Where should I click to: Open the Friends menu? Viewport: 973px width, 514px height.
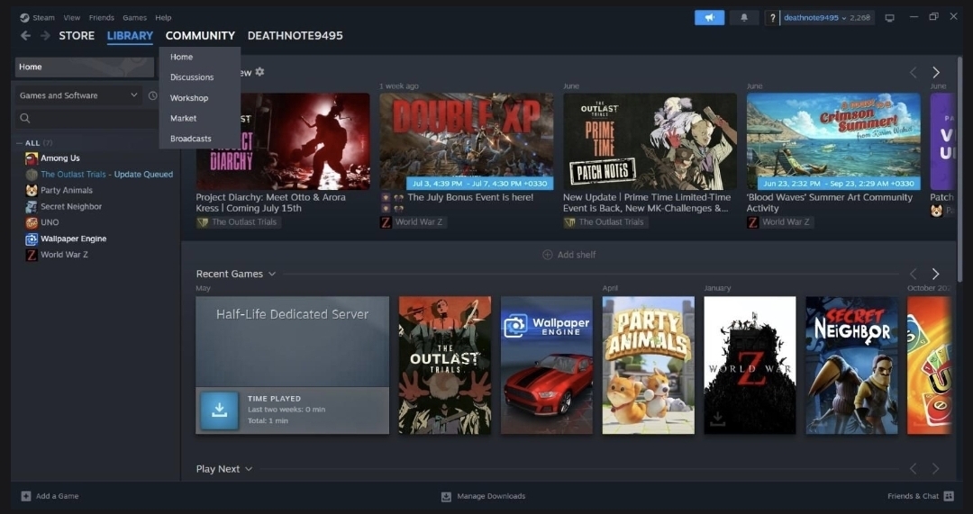coord(101,17)
